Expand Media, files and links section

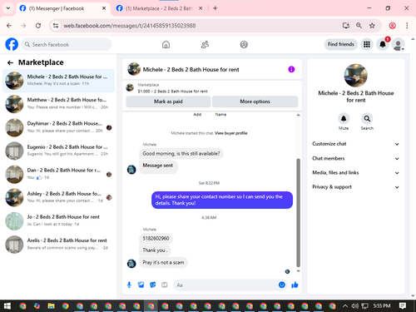[355, 173]
